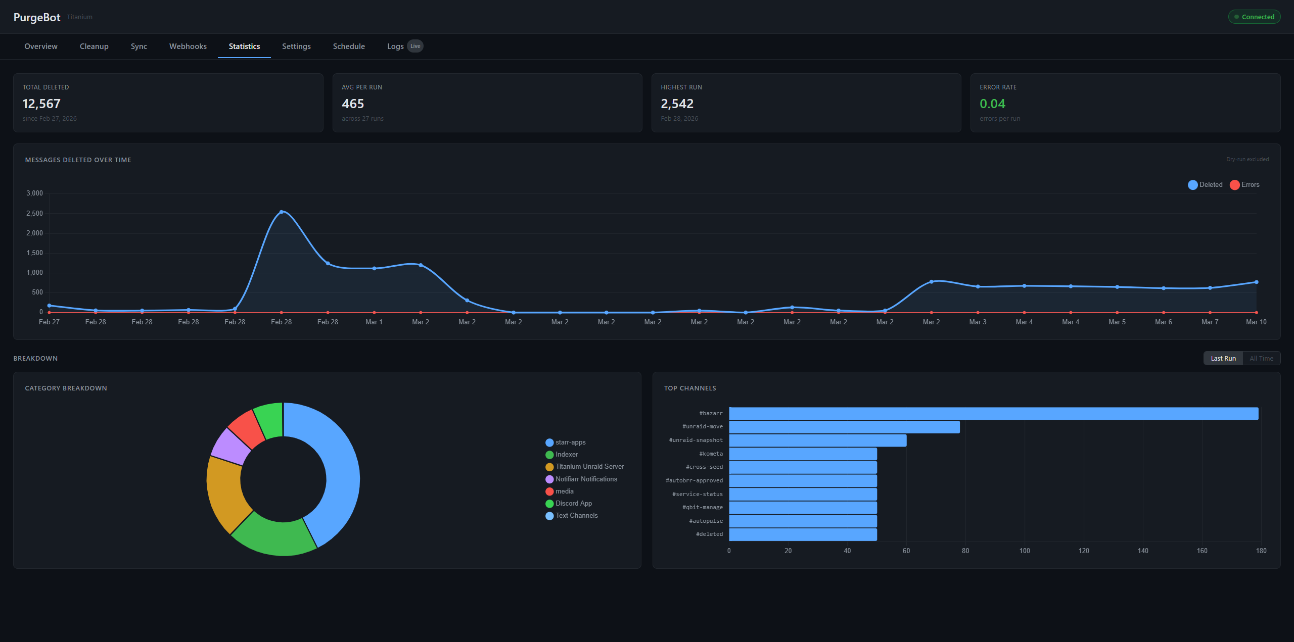The image size is (1294, 642).
Task: Toggle Discord App legend entry
Action: pos(569,504)
